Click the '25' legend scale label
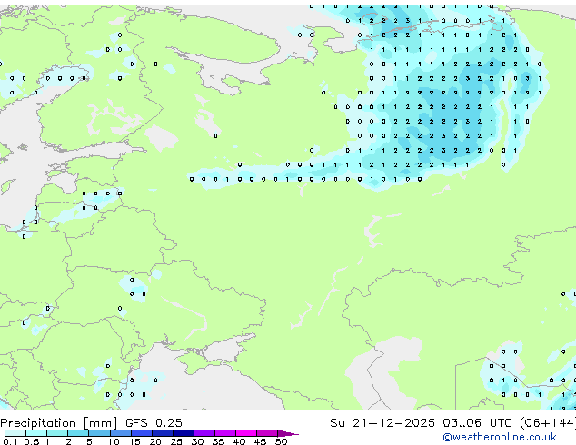 (x=176, y=441)
